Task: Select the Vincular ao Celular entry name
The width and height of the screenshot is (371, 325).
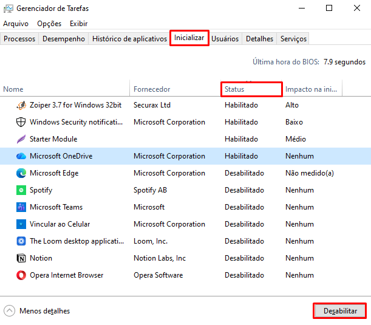Action: click(x=60, y=224)
